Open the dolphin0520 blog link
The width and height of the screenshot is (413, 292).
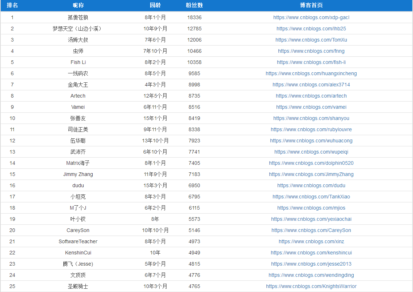(311, 163)
